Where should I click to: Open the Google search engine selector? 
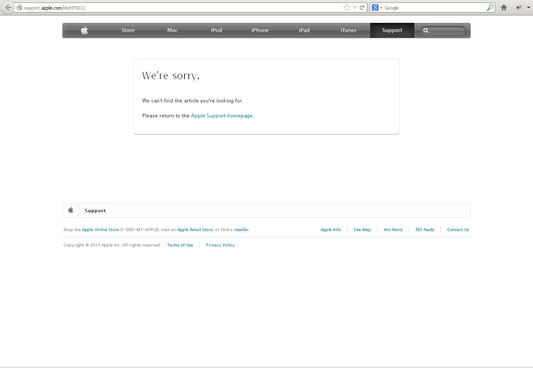377,7
